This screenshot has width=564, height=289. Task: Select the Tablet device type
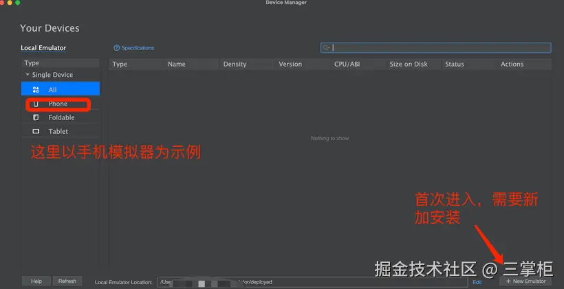click(x=61, y=131)
